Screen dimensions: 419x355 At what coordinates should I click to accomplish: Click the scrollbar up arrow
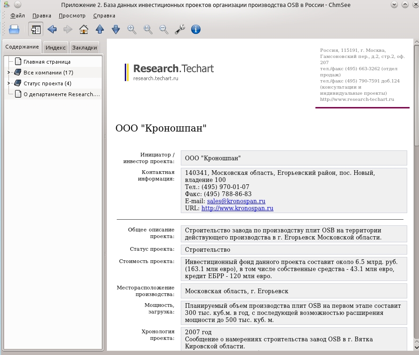(x=416, y=42)
